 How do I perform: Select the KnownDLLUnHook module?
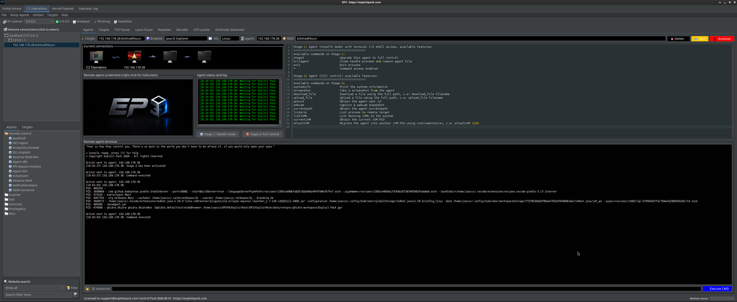pos(23,147)
